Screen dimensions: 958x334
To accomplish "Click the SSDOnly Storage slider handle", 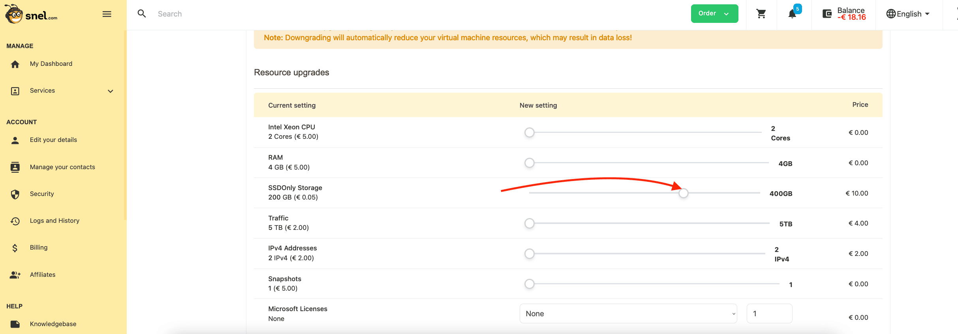I will tap(684, 193).
